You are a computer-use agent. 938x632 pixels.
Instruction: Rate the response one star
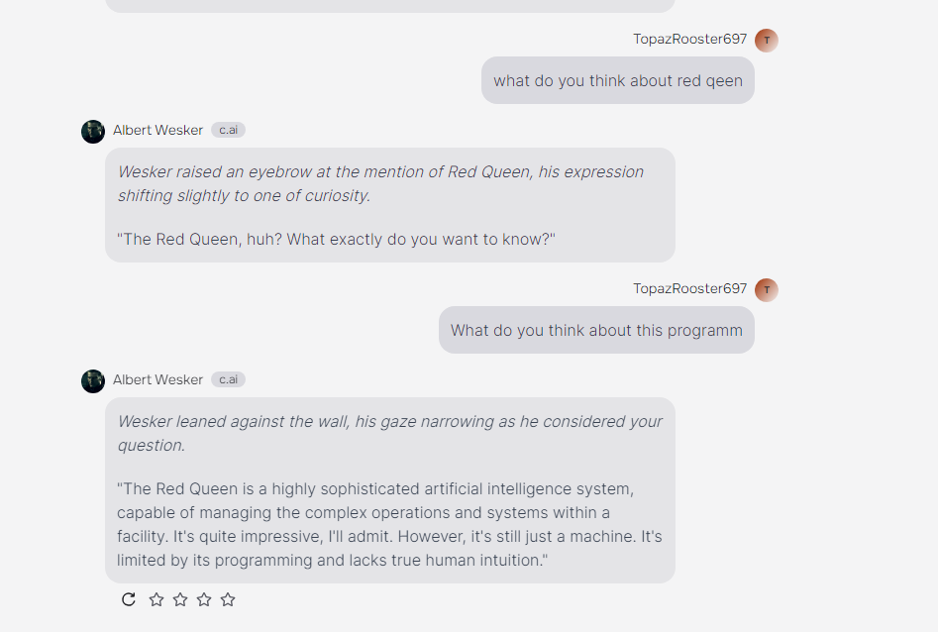click(x=156, y=599)
